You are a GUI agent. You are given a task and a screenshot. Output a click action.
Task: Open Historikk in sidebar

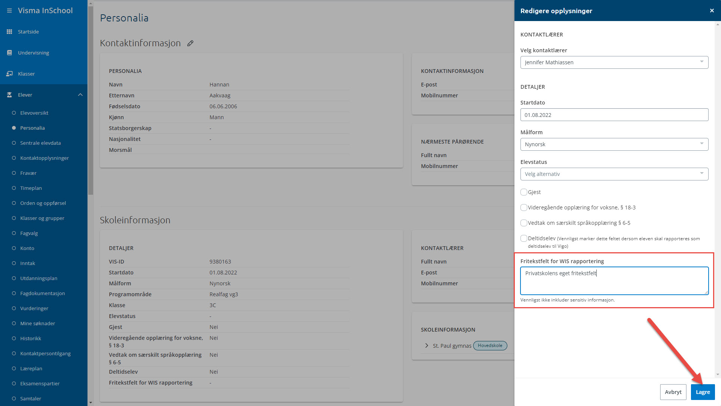tap(30, 338)
